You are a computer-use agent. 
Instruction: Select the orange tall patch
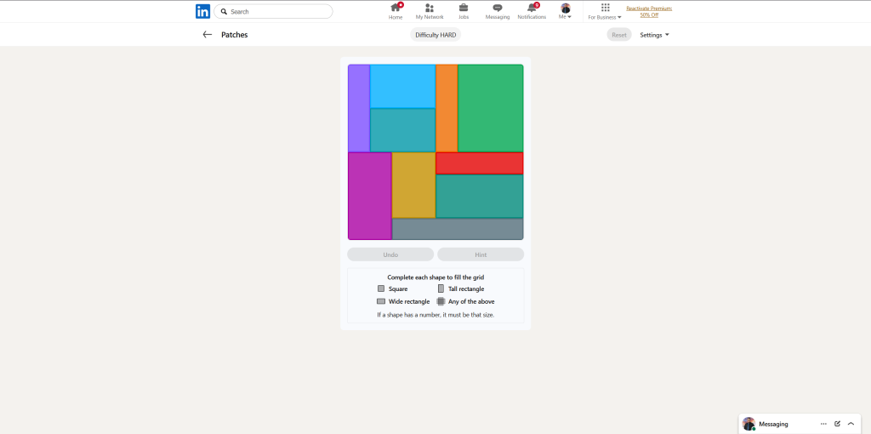tap(447, 108)
